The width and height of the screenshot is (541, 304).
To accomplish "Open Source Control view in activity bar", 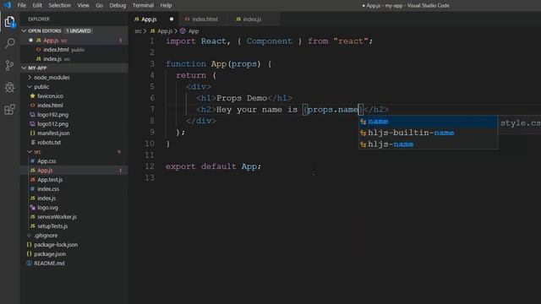I will click(x=9, y=65).
